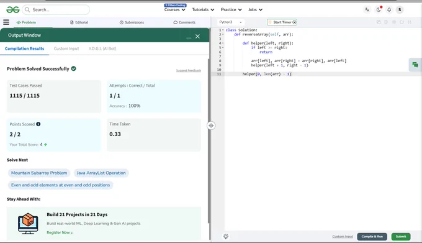Close the Output Window panel
422x243 pixels.
pos(197,37)
